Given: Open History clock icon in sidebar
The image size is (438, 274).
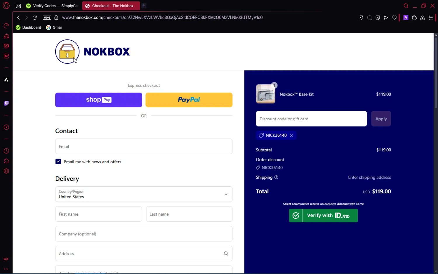Looking at the screenshot, I should click(x=6, y=151).
